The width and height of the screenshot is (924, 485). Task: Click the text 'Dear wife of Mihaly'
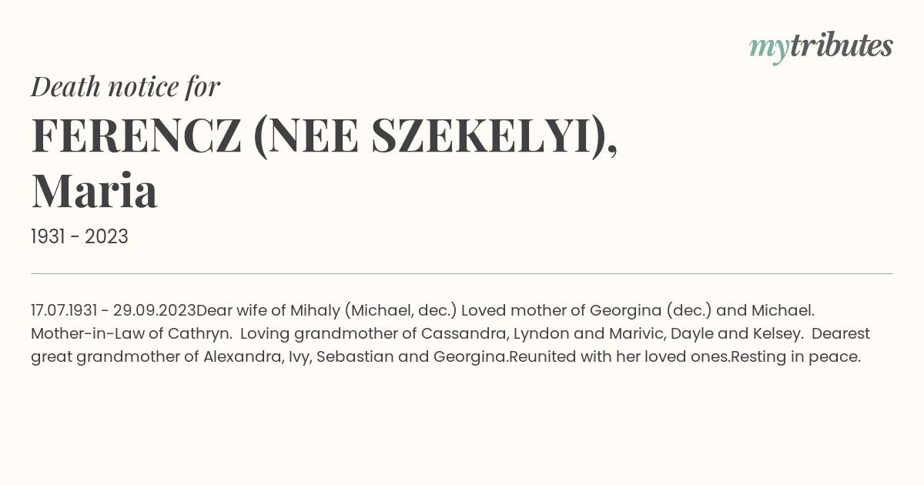(x=267, y=311)
